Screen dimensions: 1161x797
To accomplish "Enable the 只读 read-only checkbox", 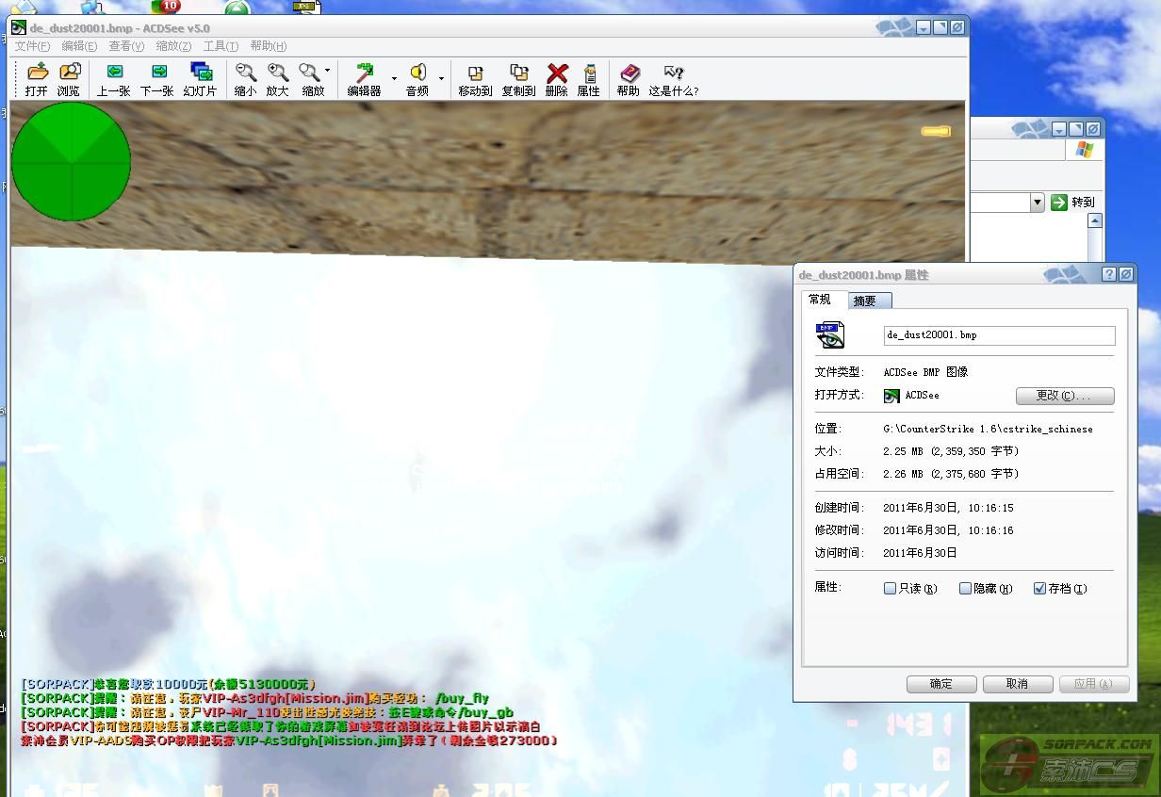I will (x=890, y=589).
